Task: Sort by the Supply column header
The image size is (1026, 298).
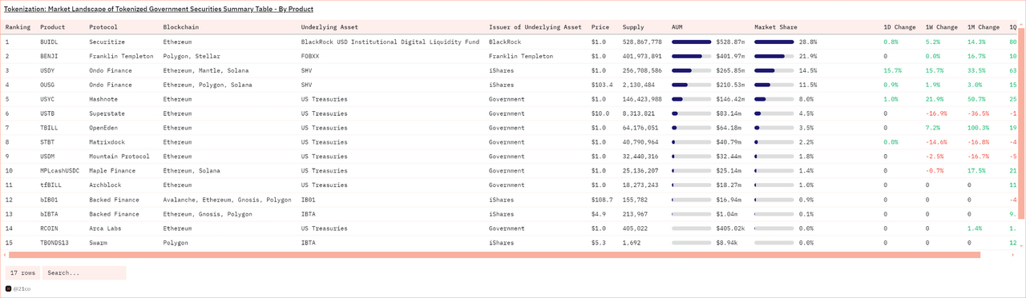Action: [633, 27]
